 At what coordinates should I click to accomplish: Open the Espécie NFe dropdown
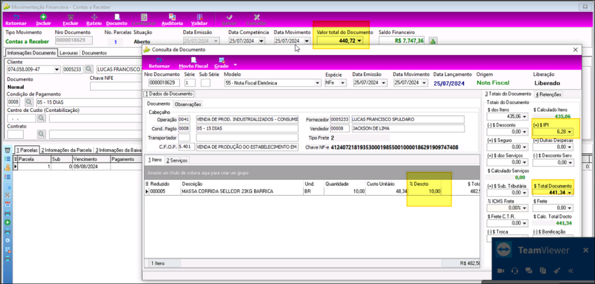[x=343, y=83]
